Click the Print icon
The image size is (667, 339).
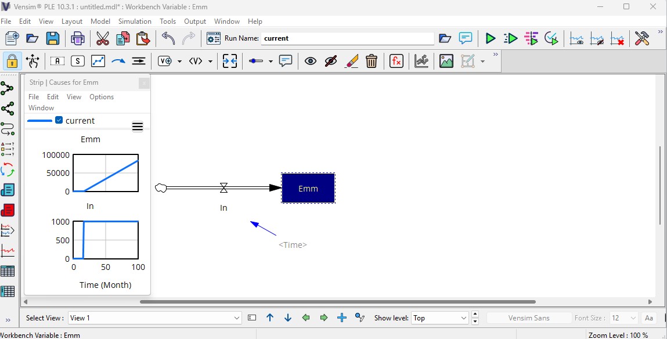pos(77,38)
